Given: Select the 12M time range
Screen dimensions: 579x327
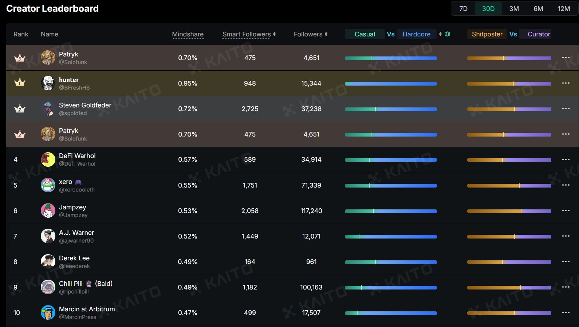Looking at the screenshot, I should (564, 9).
